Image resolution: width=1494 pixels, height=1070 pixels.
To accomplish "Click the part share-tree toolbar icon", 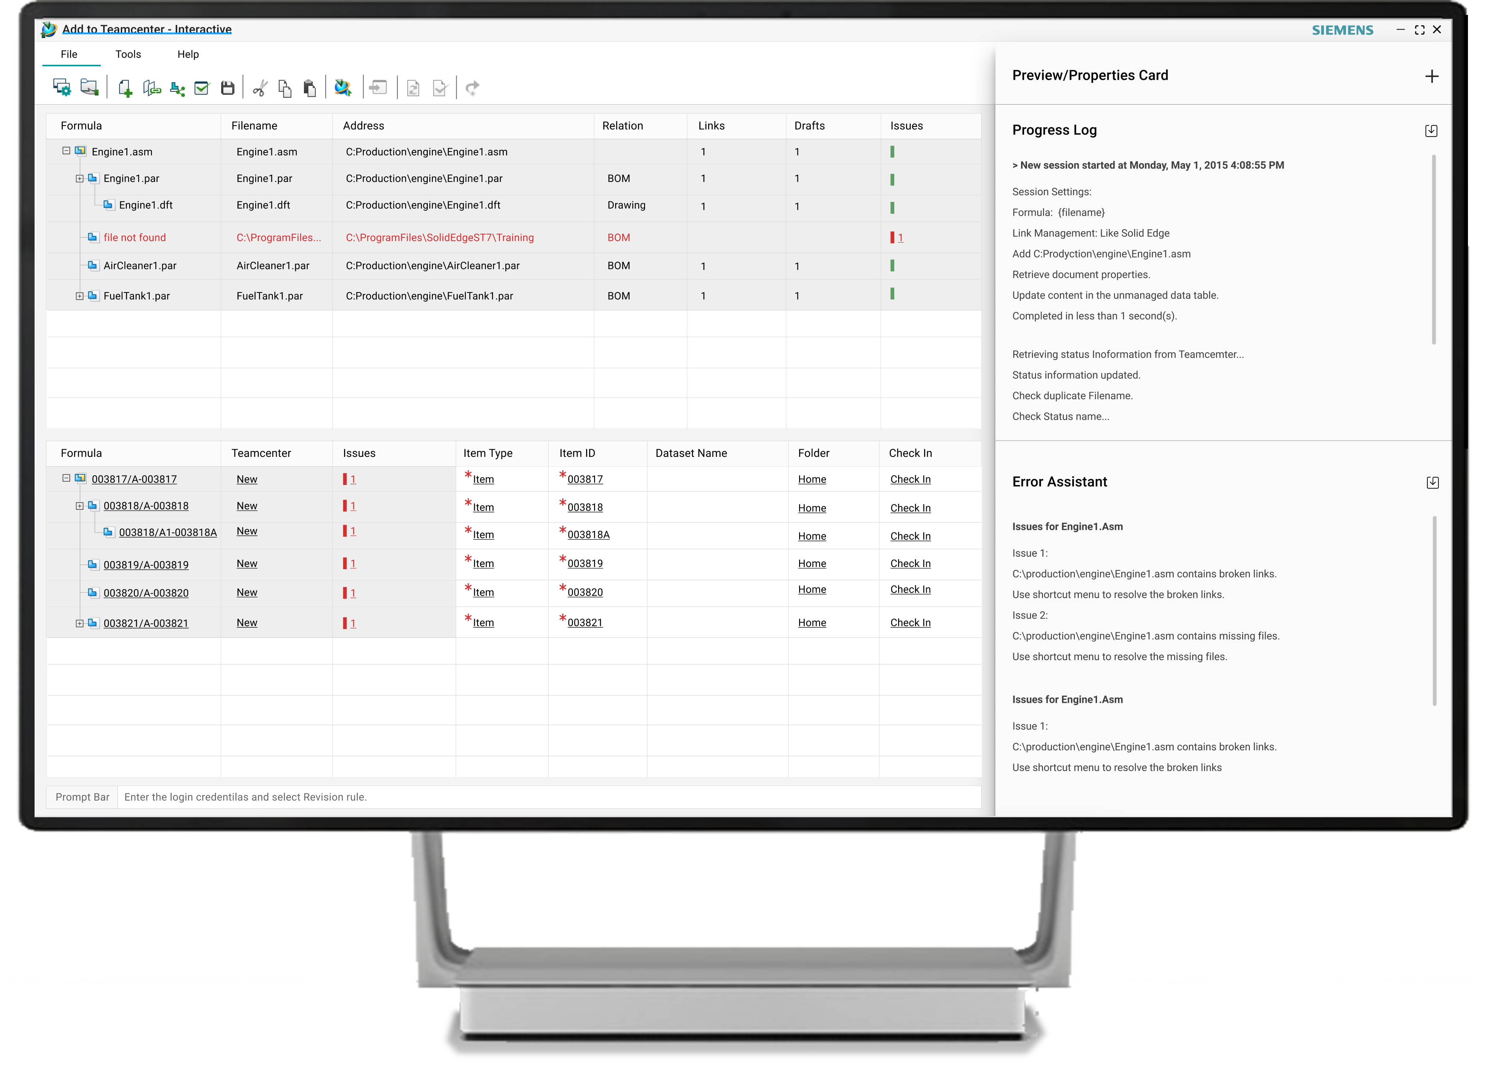I will coord(177,88).
